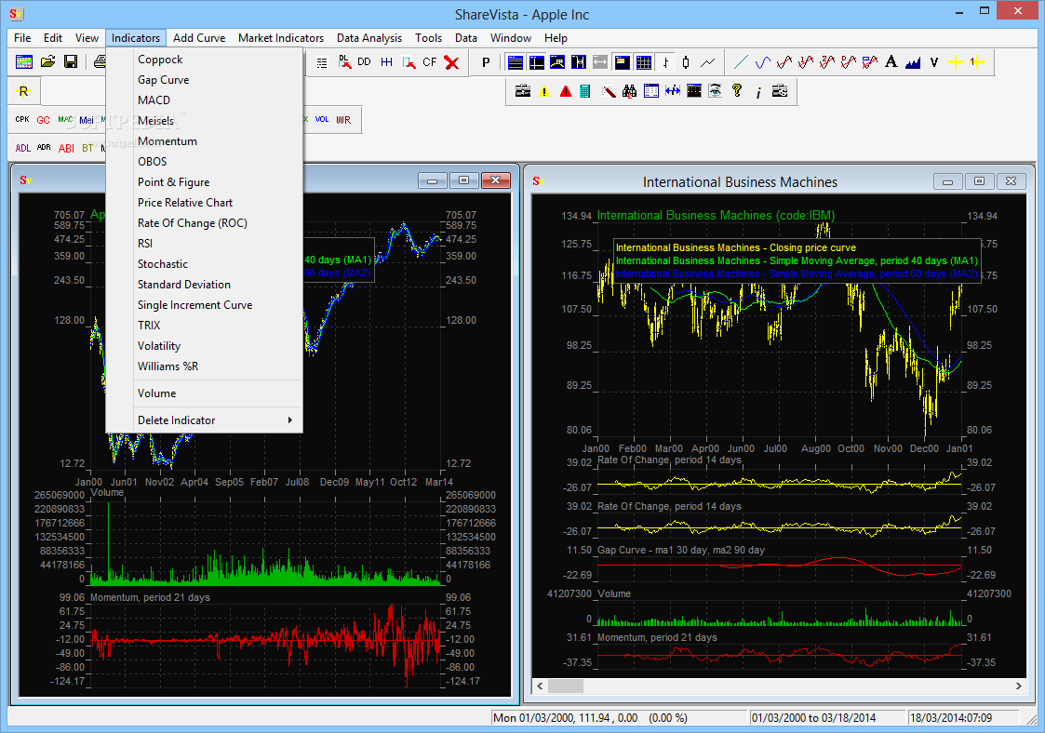Click the red ABI market indicator shortcut
This screenshot has height=733, width=1045.
pos(66,148)
